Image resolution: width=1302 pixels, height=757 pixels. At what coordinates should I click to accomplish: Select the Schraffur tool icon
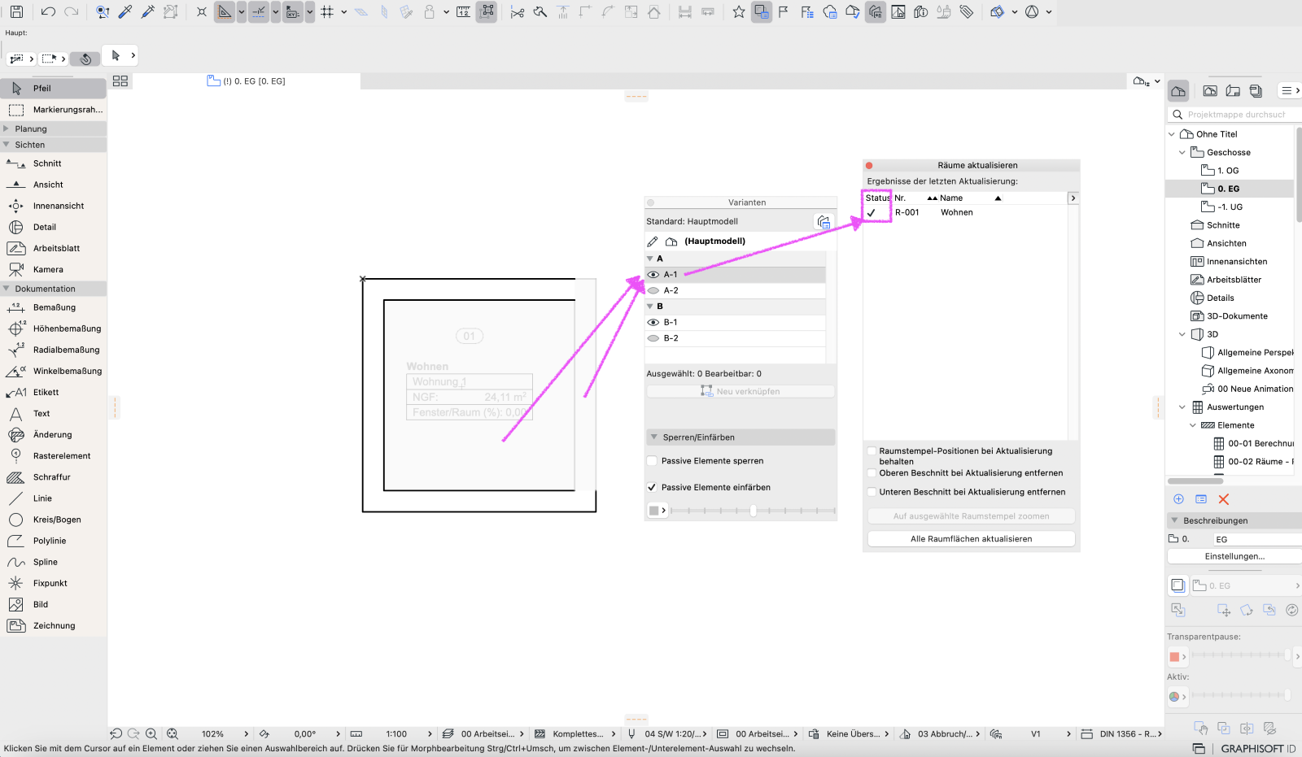tap(15, 477)
